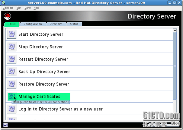The image size is (183, 130).
Task: Select Log in to Directory Server as a new user
Action: tap(61, 109)
